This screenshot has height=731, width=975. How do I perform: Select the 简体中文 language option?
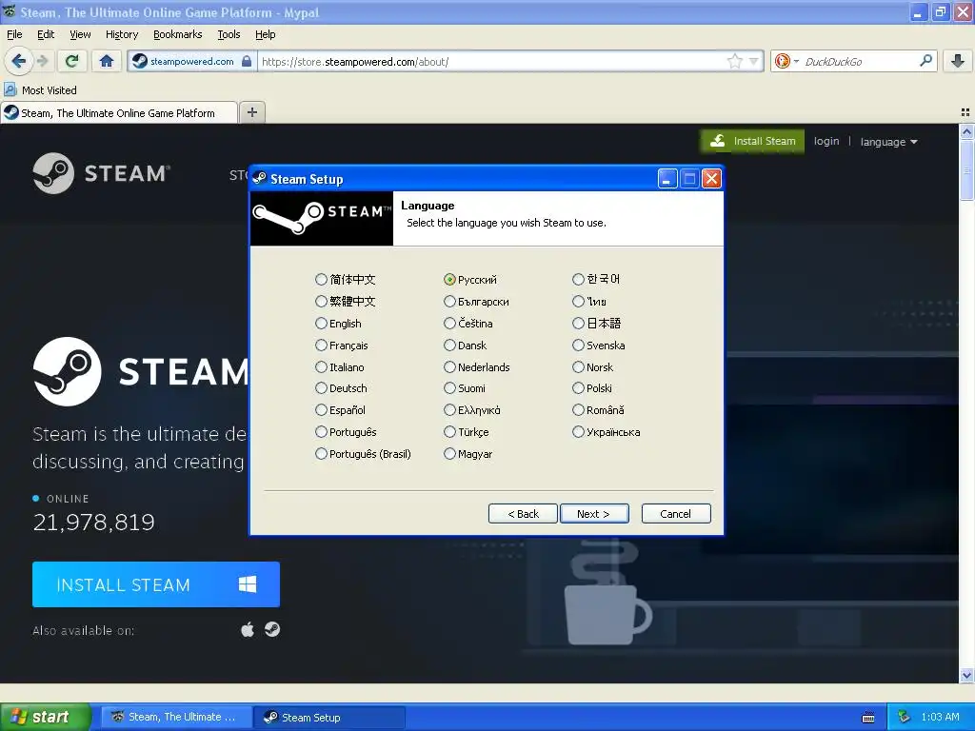[x=345, y=279]
